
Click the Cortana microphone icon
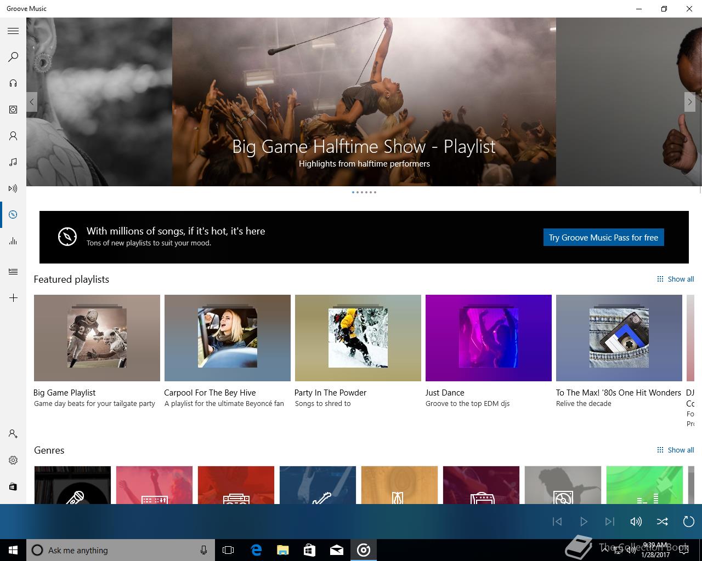click(203, 550)
